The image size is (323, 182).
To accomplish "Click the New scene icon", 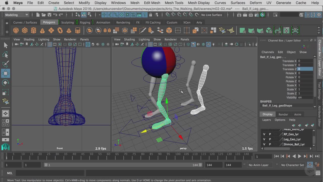I will tap(38, 15).
